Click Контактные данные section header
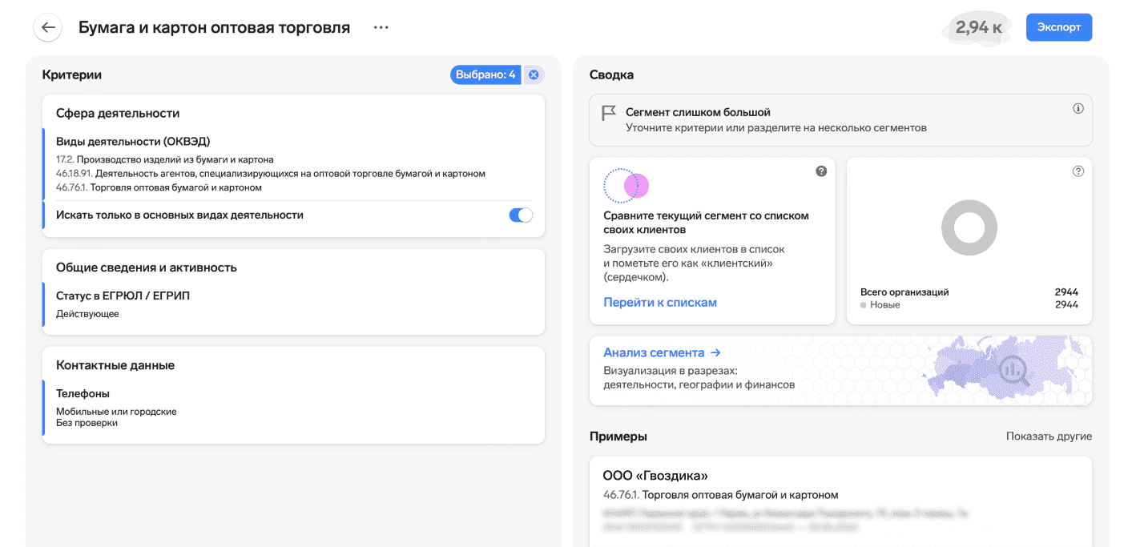Screen dimensions: 1136x547 coord(115,365)
